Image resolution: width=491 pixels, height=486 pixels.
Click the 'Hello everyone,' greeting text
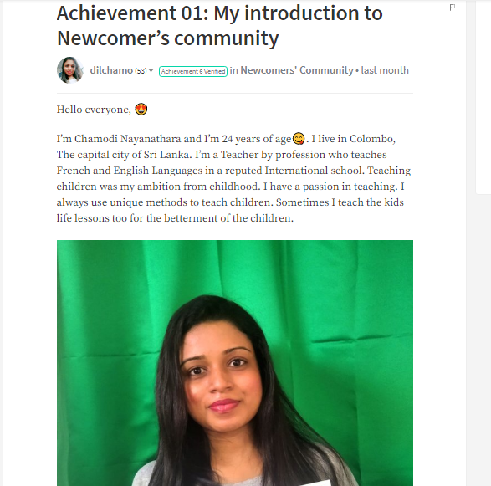94,110
